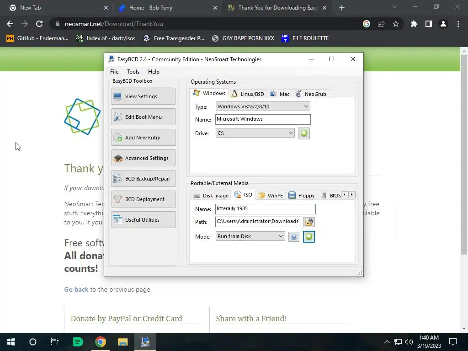Open BCD Deployment section
468x351 pixels.
[143, 199]
